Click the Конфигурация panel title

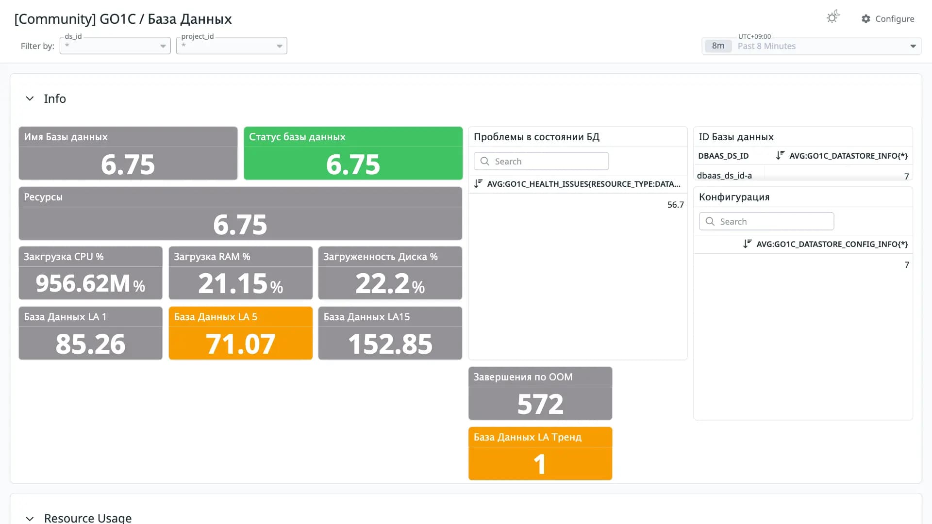click(x=734, y=197)
